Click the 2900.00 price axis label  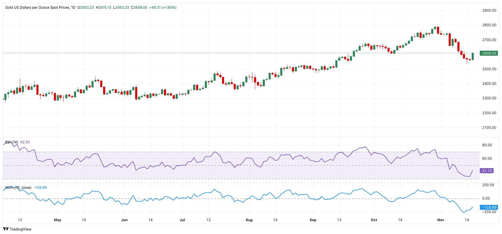pos(489,10)
